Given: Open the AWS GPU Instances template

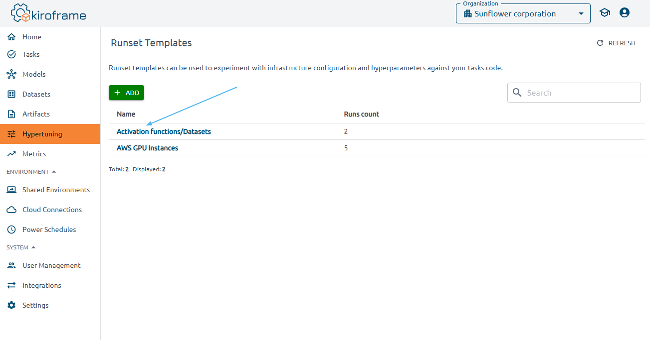Looking at the screenshot, I should coord(147,148).
